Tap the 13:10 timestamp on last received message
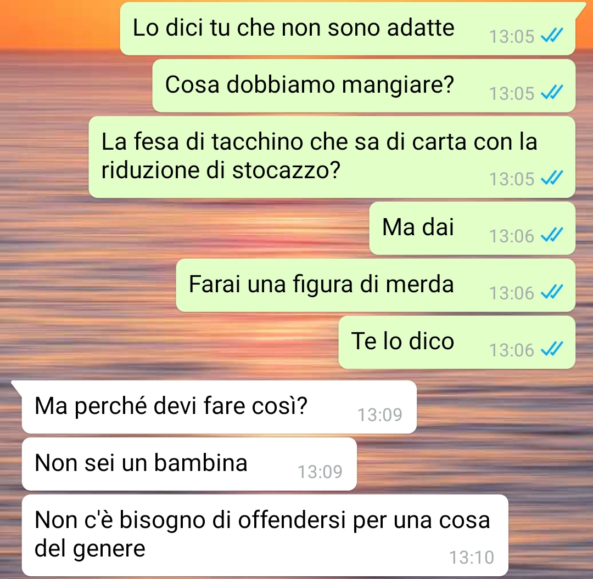Screen dimensions: 593x579 pyautogui.click(x=471, y=557)
